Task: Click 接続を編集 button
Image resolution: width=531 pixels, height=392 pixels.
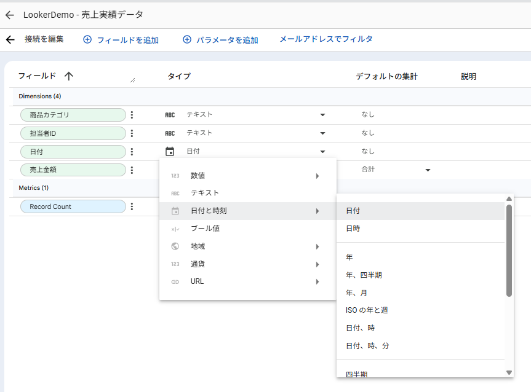Action: pyautogui.click(x=44, y=39)
